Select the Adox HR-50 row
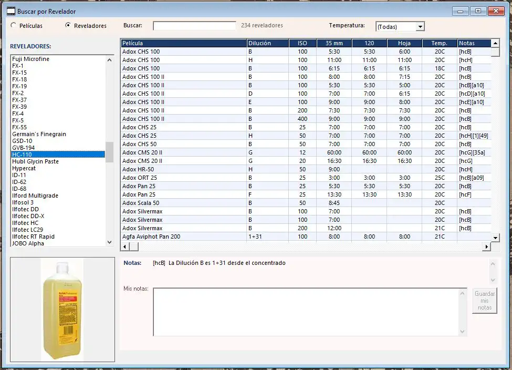The image size is (512, 370). tap(306, 169)
